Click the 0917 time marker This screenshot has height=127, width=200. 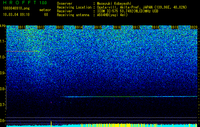[x=136, y=27]
